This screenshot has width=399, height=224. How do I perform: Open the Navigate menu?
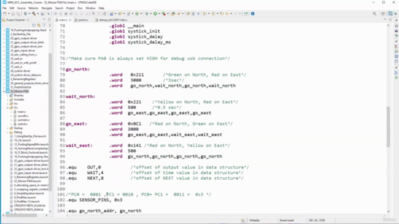click(47, 8)
